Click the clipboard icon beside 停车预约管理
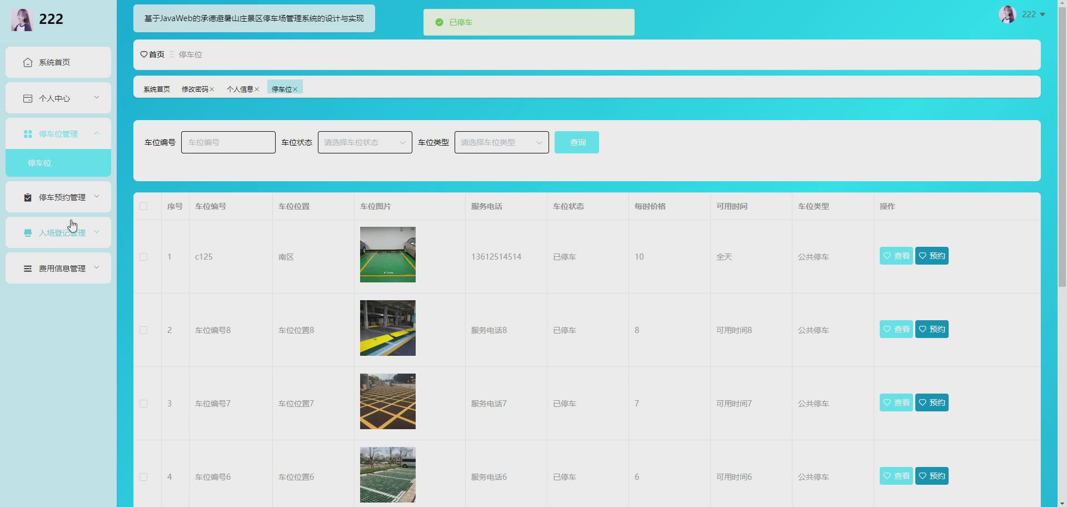Screen dimensions: 1067x507 [28, 197]
